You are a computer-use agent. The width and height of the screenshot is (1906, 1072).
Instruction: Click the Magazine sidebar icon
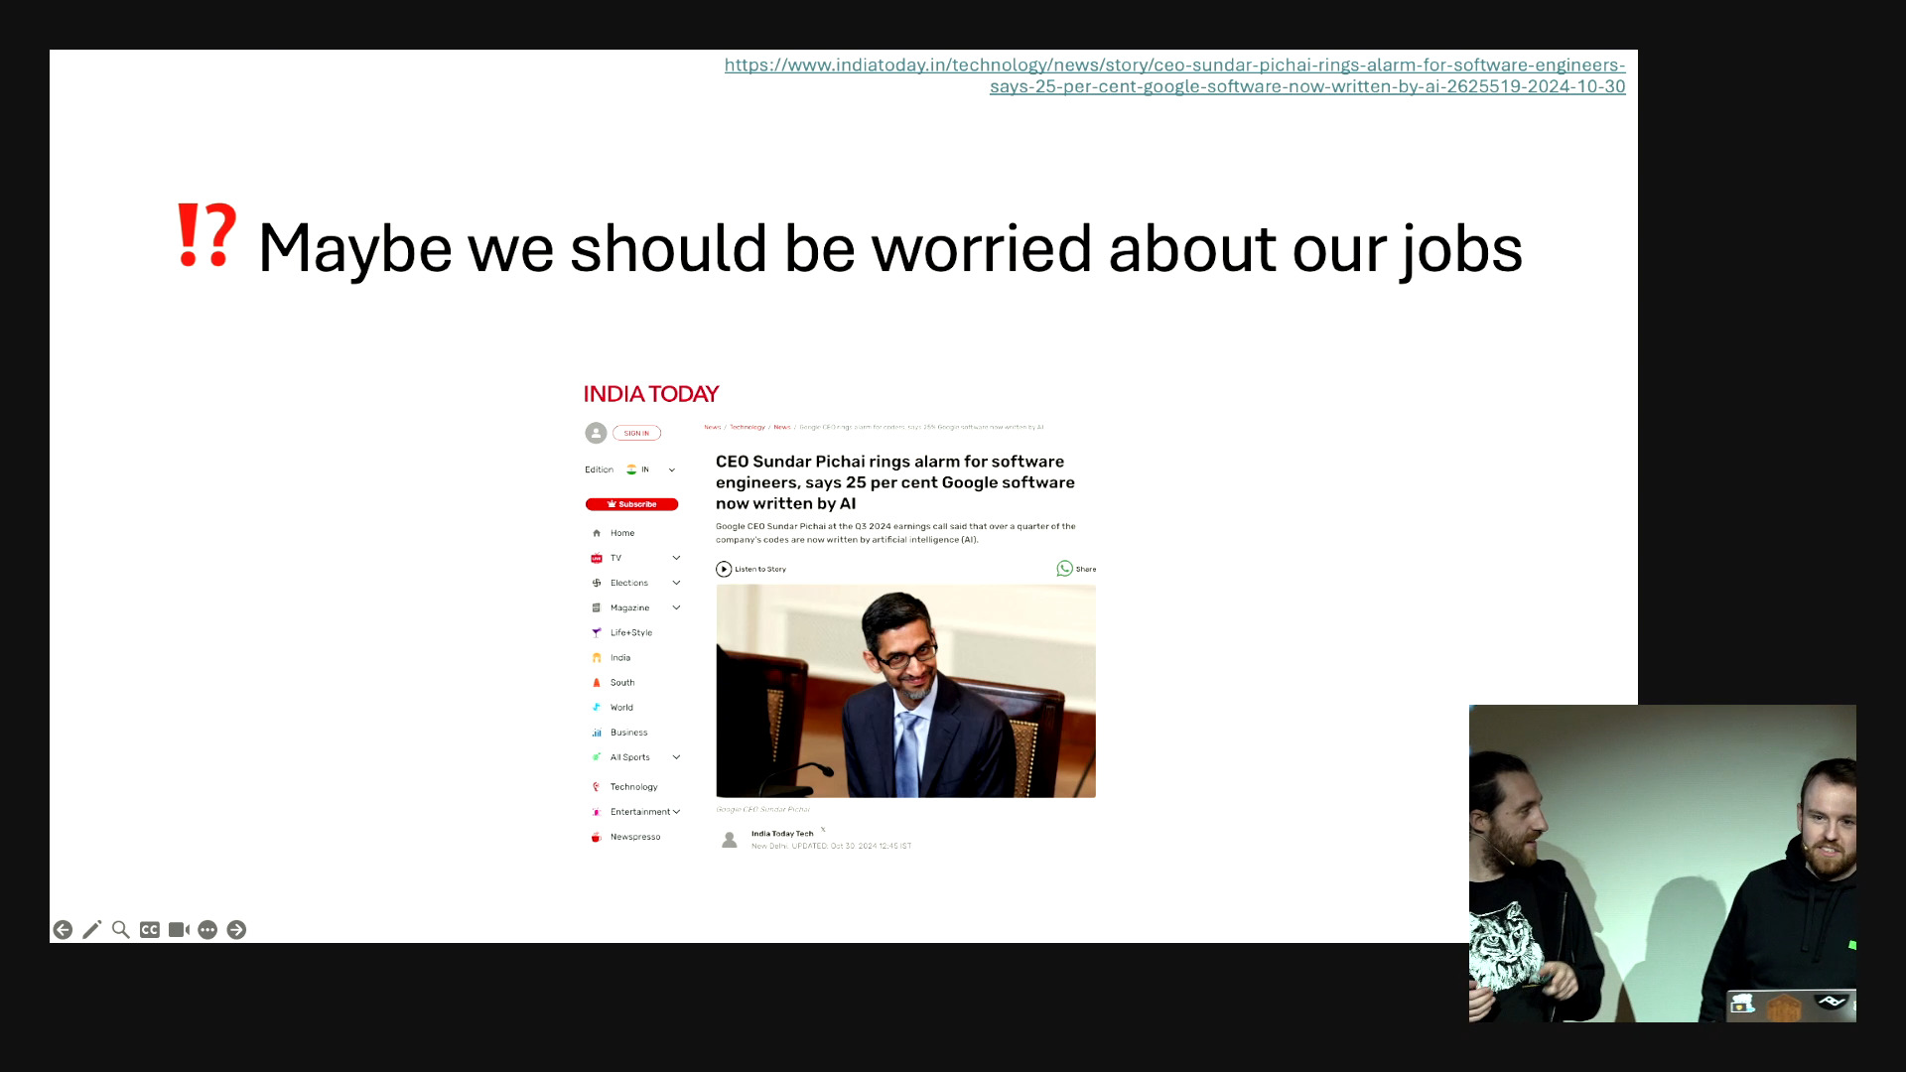tap(597, 607)
